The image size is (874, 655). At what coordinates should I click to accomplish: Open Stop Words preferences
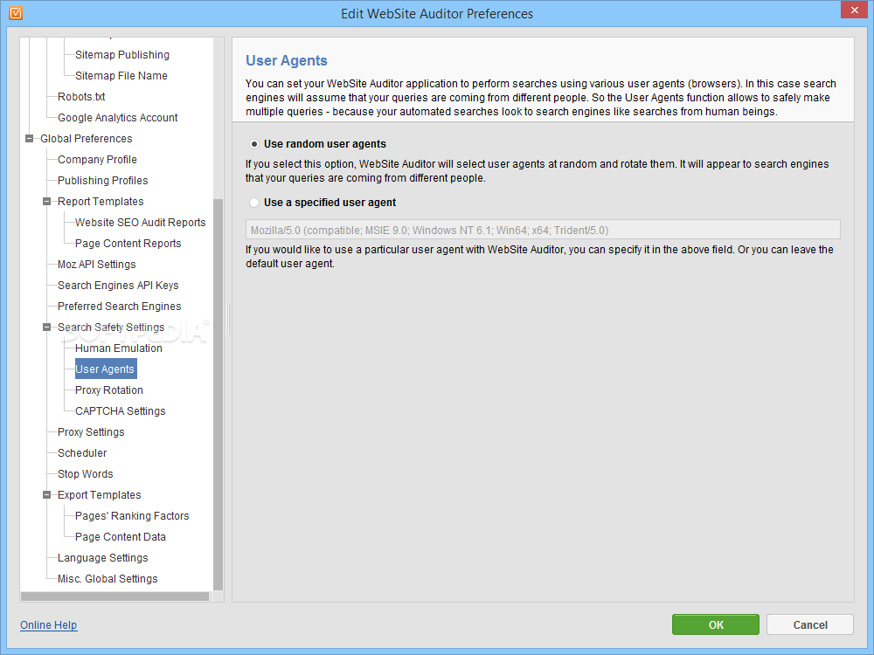[86, 474]
